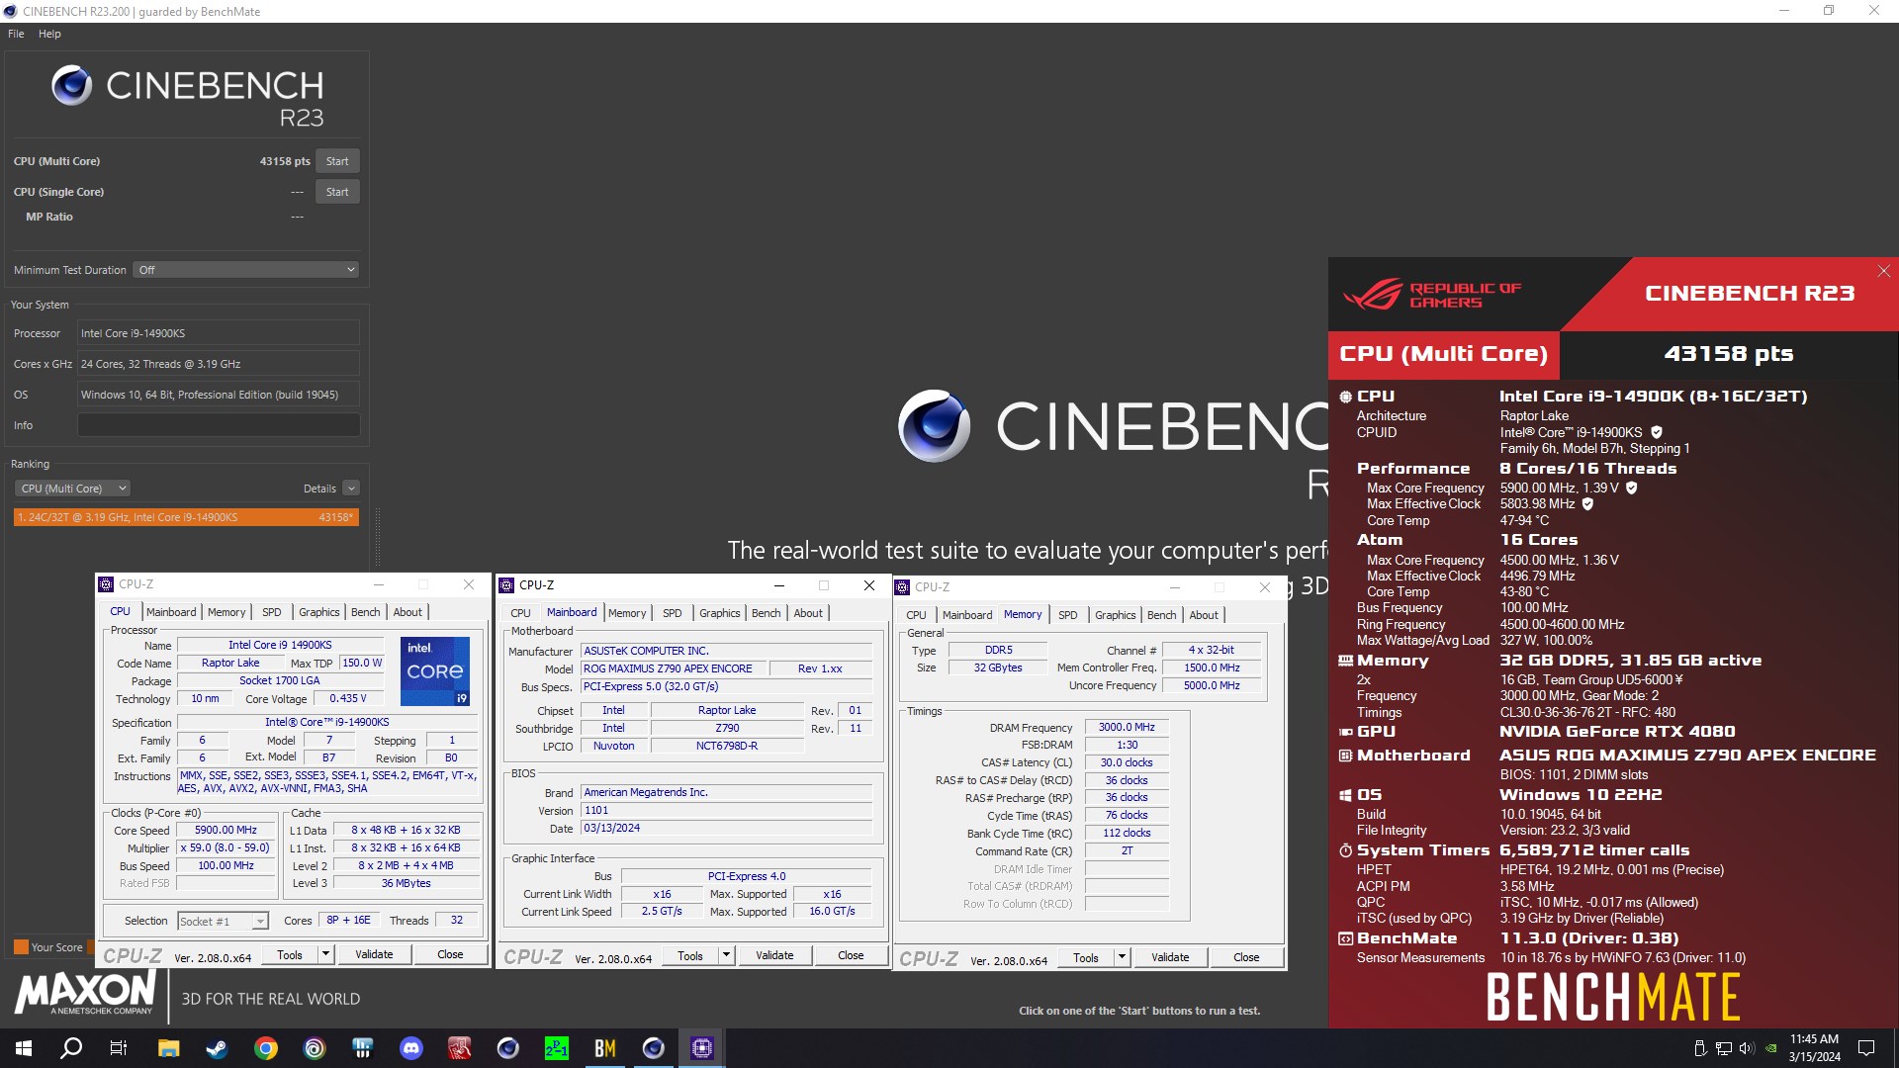Click the shield icon beside 5900.00 MHz, 1.39 V
The height and width of the screenshot is (1068, 1899).
click(1632, 488)
